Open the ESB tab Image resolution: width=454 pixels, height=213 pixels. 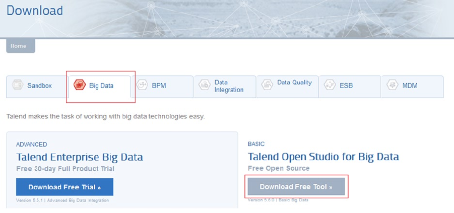[x=350, y=87]
